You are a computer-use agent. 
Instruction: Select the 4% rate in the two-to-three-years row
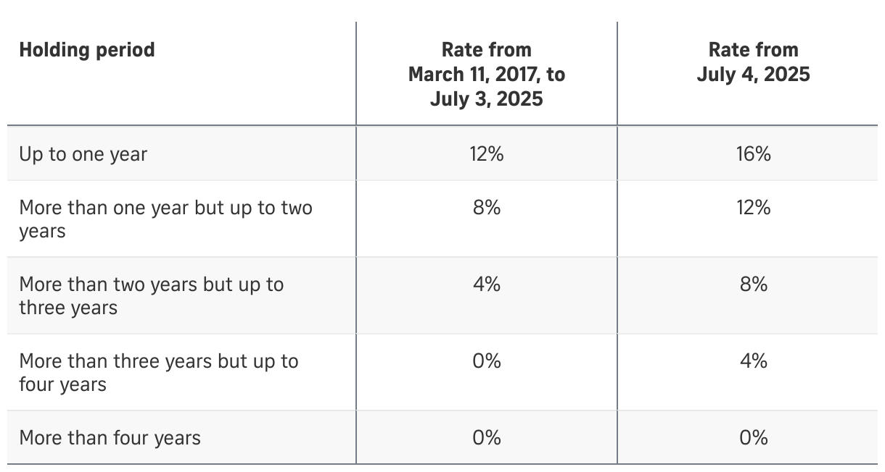[487, 285]
